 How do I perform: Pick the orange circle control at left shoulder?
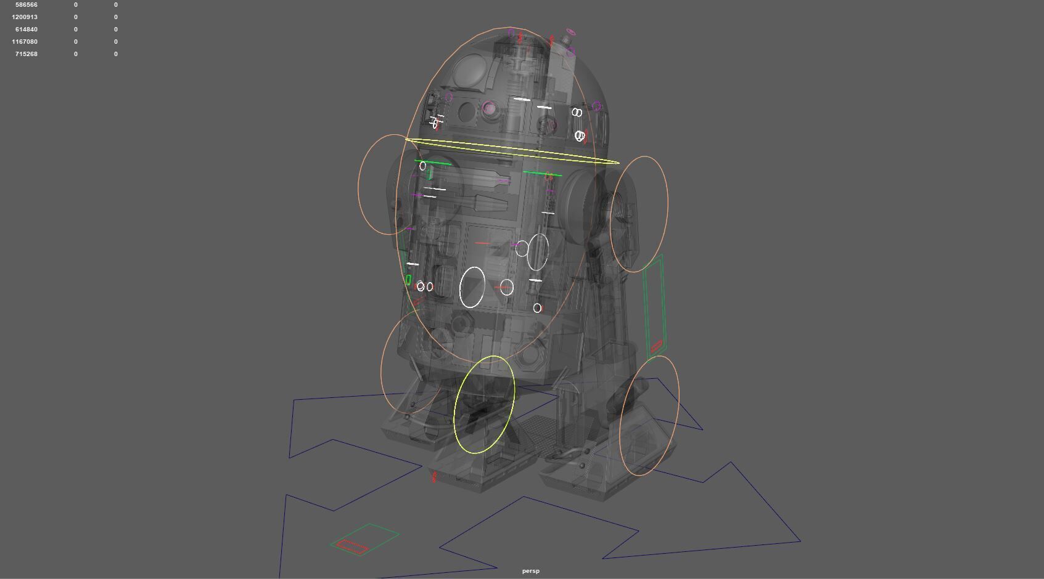[x=389, y=185]
